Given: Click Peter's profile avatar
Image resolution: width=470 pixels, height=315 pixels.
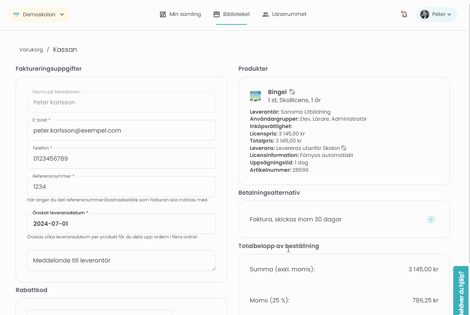Looking at the screenshot, I should (x=425, y=14).
